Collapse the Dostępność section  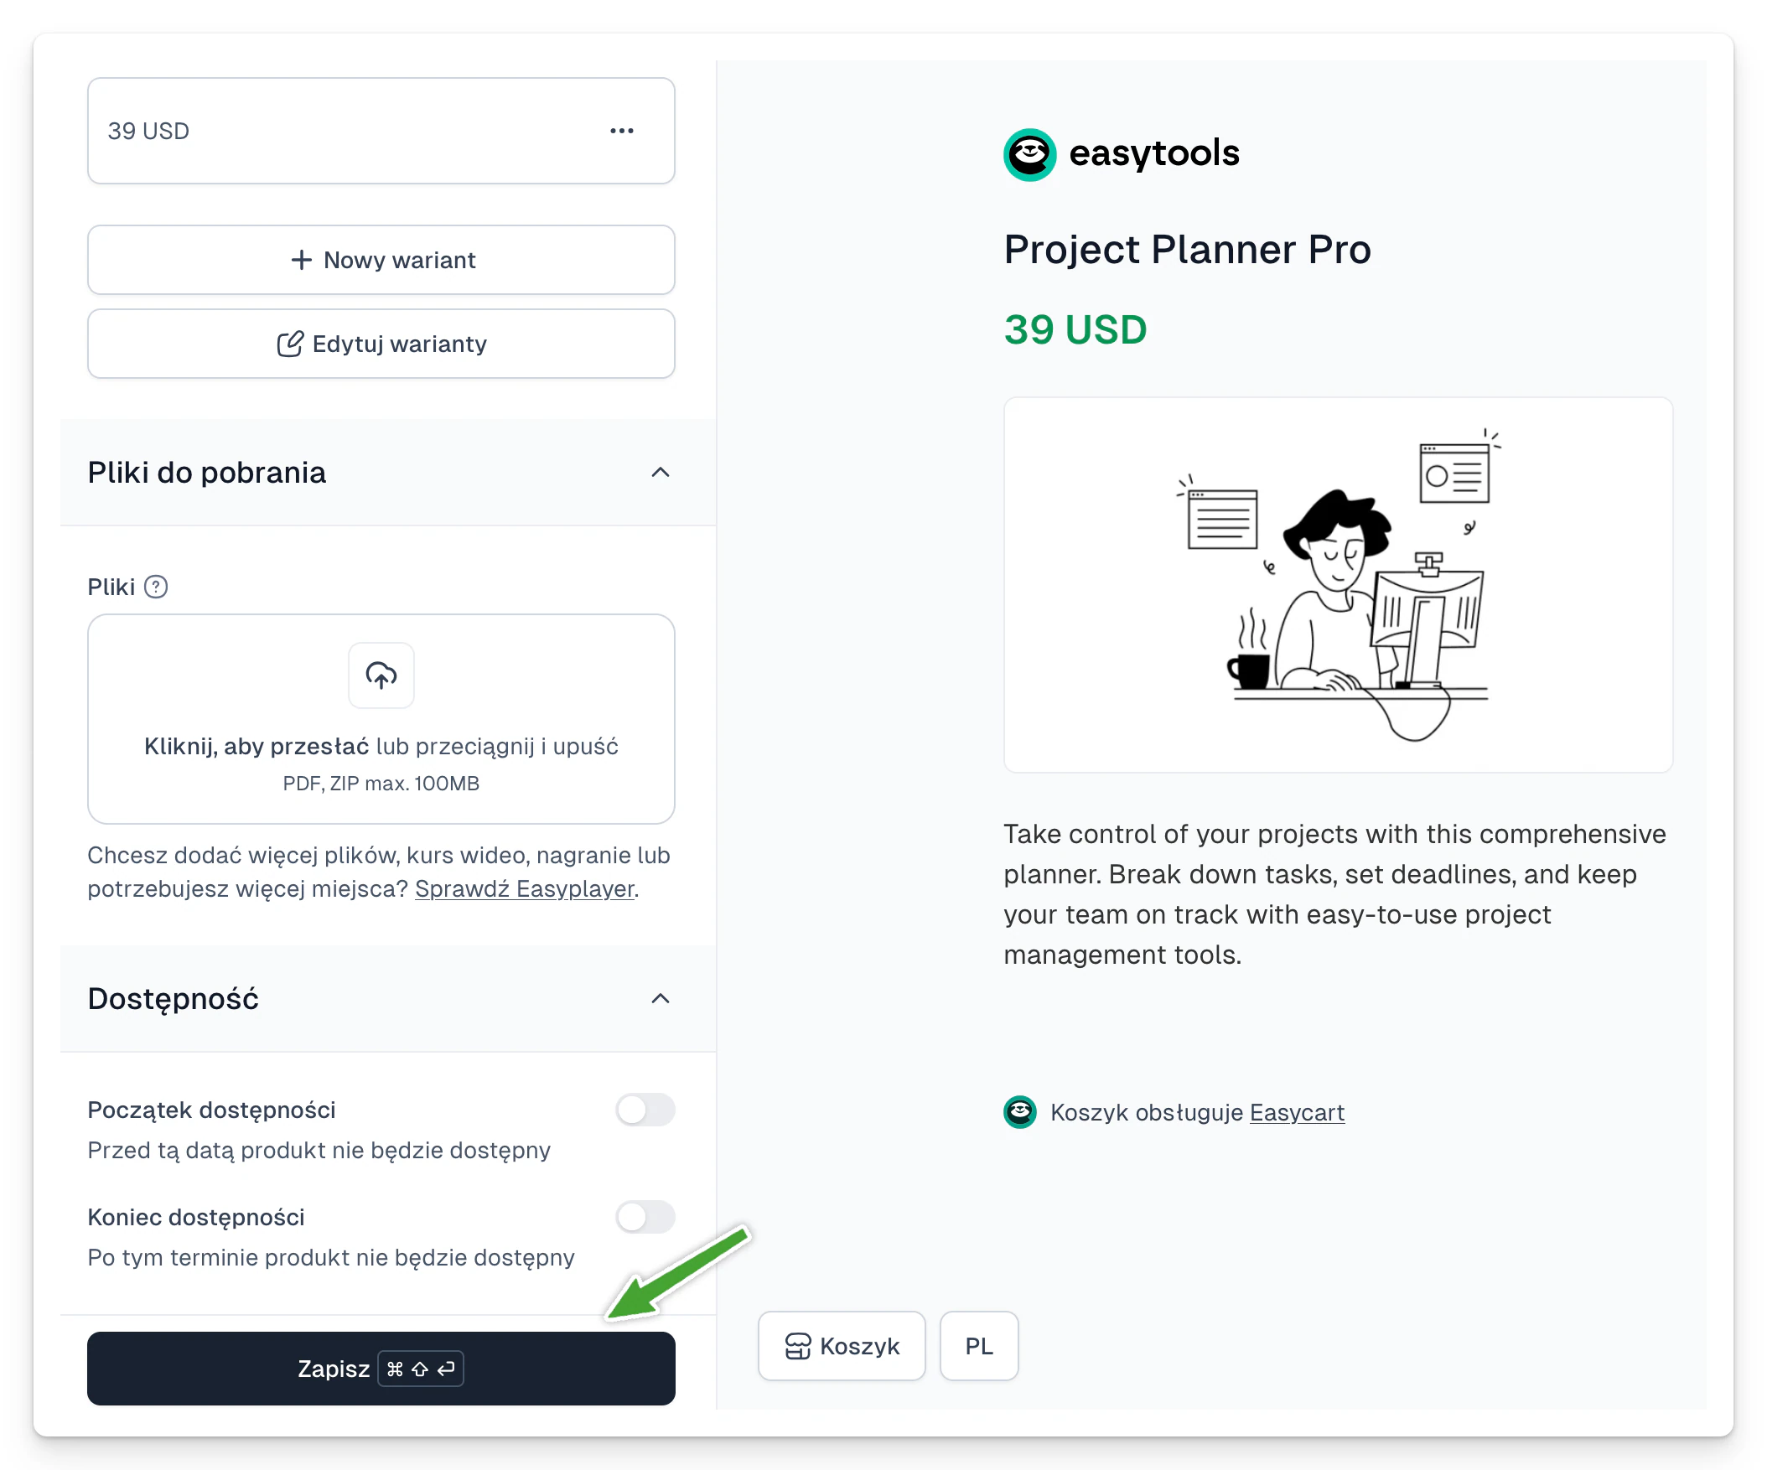coord(661,999)
